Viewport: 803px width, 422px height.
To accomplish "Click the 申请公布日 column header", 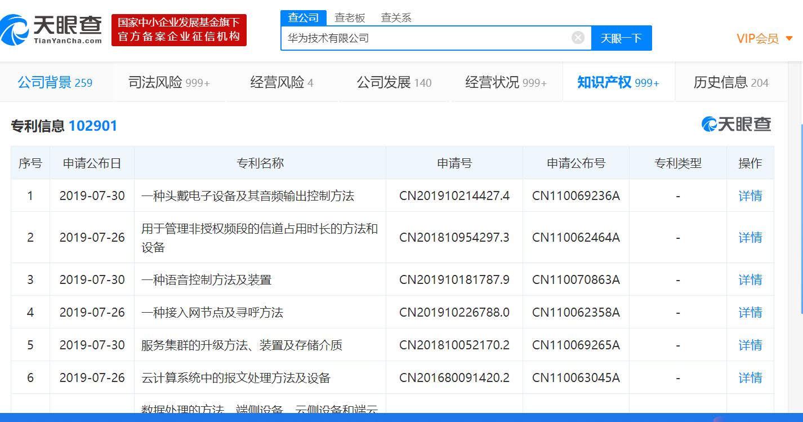I will (92, 163).
